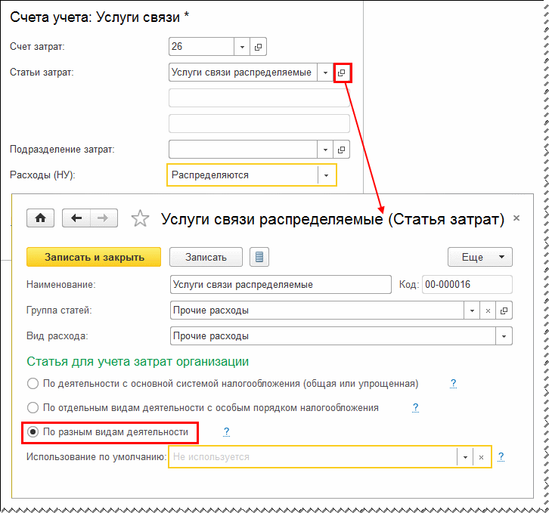Open the "Расходы (НУ)" dropdown
The width and height of the screenshot is (549, 513).
click(327, 175)
